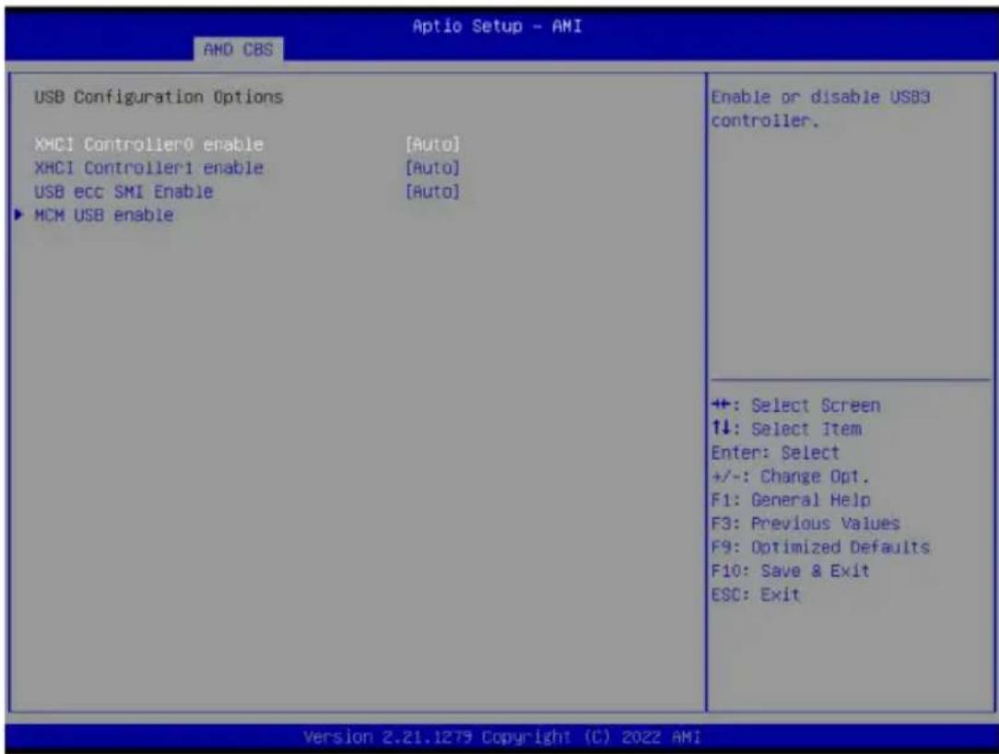
Task: Select USB ecc SMI Enable option
Action: (x=123, y=192)
